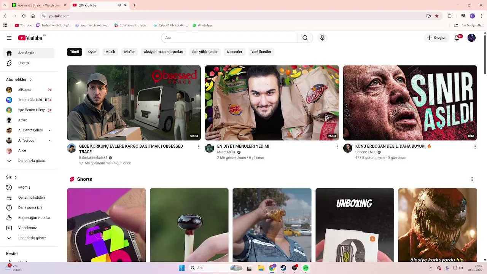Click the Hakirkertenkele31 channel avatar
Viewport: 487px width, 274px height.
[72, 148]
